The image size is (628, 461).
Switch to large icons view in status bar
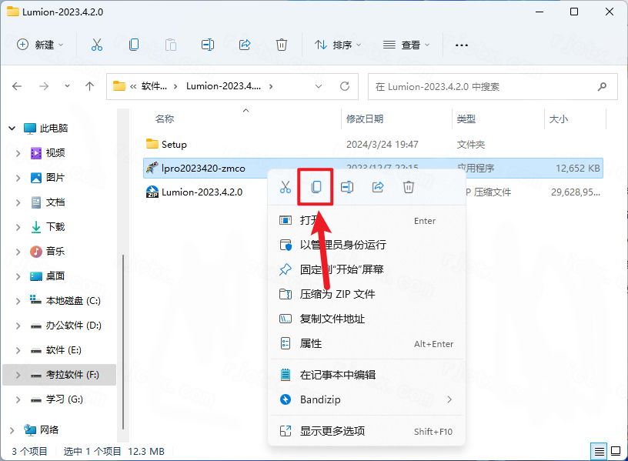[x=616, y=452]
